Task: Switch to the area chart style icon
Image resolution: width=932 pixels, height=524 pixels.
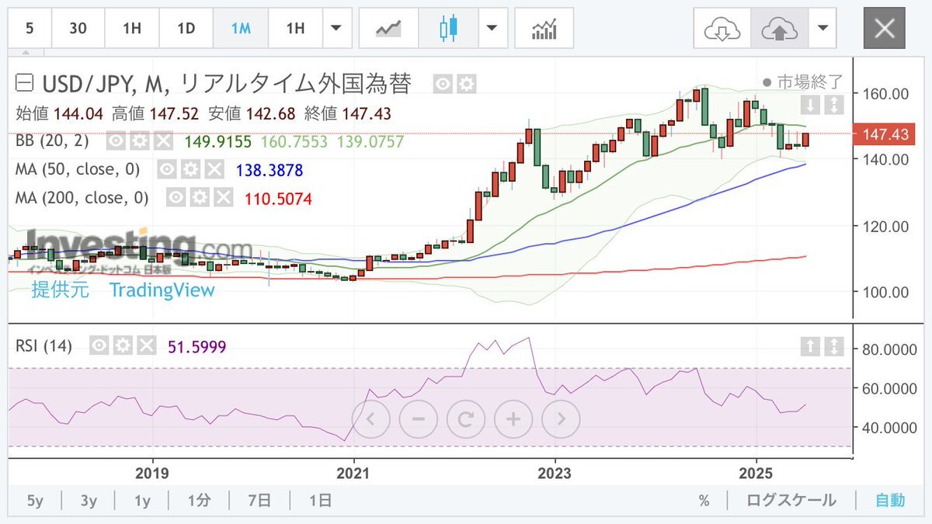Action: [387, 29]
